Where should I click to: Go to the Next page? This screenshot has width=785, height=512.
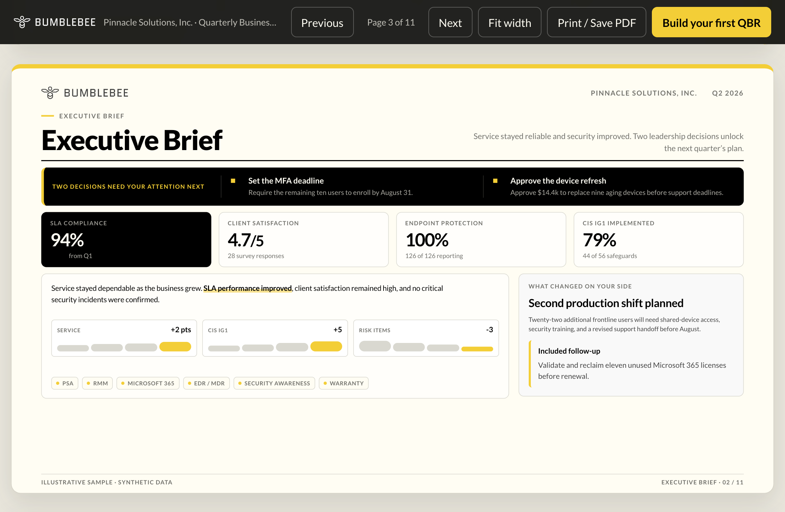(450, 22)
